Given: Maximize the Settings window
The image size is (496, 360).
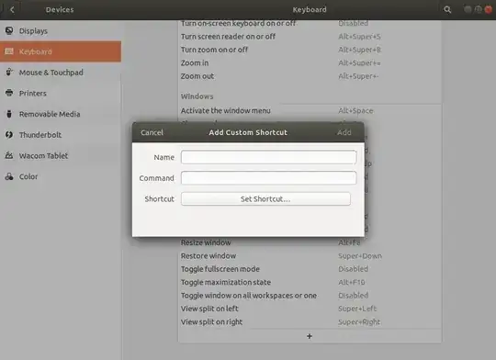Looking at the screenshot, I should point(479,9).
